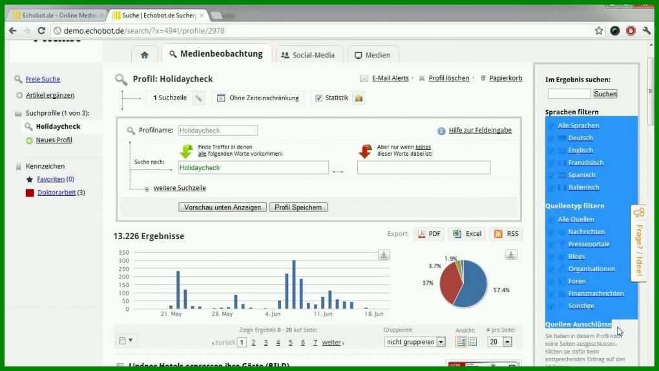This screenshot has height=371, width=659.
Task: Click the bar chart icon next to Statistik
Action: (x=359, y=98)
